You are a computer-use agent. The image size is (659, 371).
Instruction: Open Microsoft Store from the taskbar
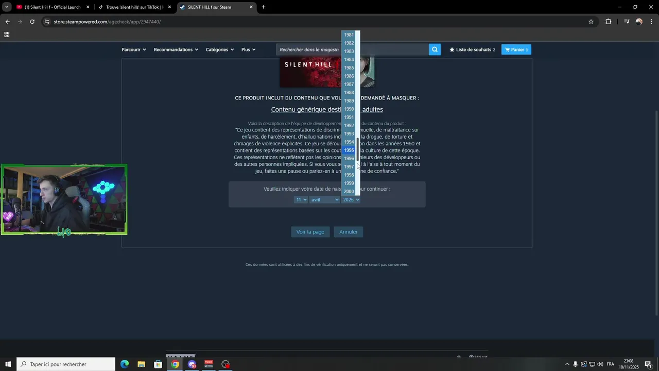(158, 364)
